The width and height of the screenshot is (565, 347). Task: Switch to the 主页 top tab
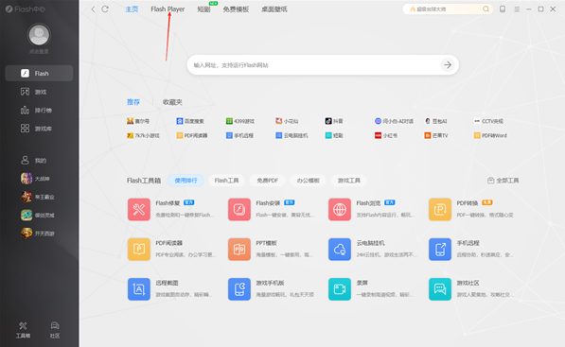[132, 9]
